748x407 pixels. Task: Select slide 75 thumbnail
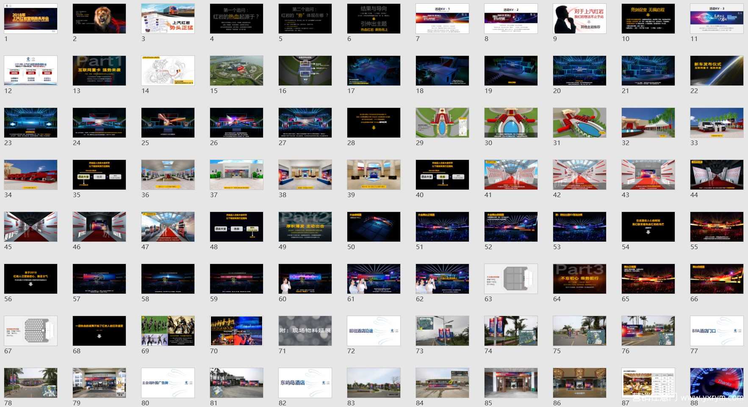click(579, 331)
